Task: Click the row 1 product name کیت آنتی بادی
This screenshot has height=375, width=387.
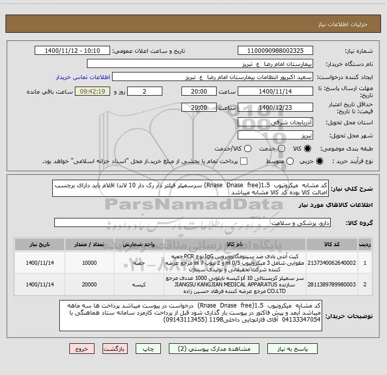Action: point(235,263)
